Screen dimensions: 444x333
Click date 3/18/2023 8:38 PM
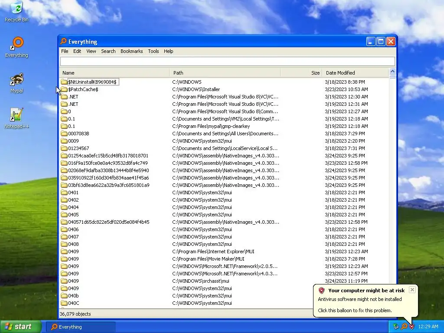(x=345, y=82)
